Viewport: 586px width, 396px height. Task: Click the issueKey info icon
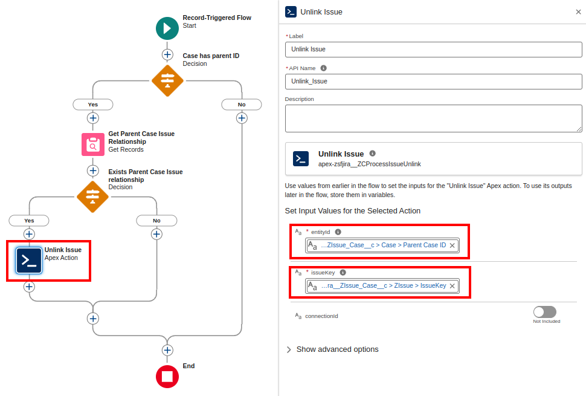coord(343,272)
